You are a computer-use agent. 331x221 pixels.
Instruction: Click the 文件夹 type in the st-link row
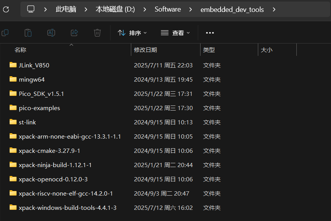pos(212,122)
